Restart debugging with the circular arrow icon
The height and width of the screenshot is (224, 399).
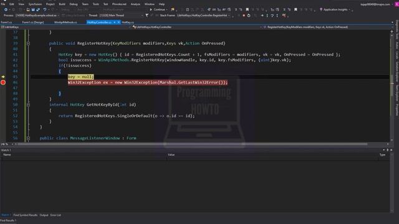tap(249, 16)
